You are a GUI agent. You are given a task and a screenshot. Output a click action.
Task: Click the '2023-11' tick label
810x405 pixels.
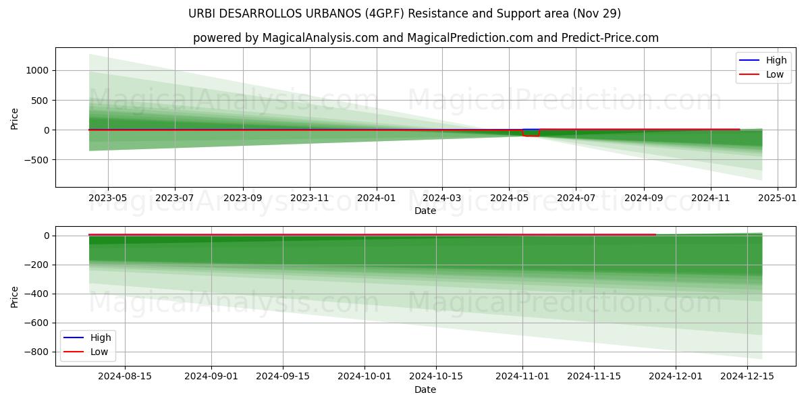(310, 198)
